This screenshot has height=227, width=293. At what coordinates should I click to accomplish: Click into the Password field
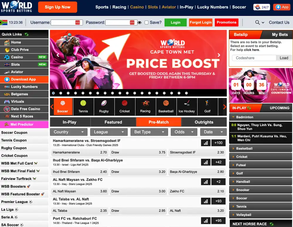click(121, 23)
